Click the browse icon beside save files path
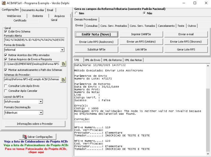 [63, 64]
